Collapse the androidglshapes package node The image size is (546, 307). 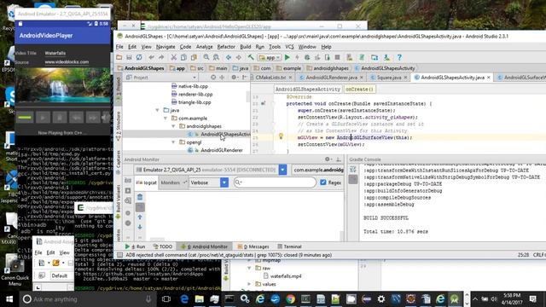(173, 126)
